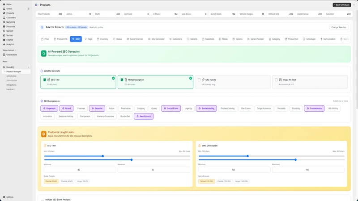Screen dimensions: 358x201
Task: Click the Meta Description maximum slider handle
Action: 296,160
